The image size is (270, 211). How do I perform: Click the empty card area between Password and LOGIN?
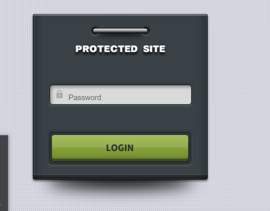pos(120,118)
